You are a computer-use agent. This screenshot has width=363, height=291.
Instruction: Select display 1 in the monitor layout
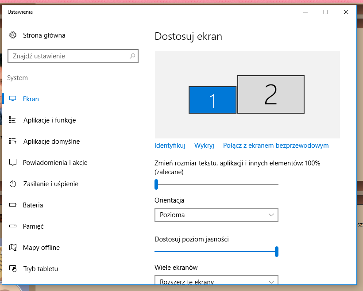pyautogui.click(x=212, y=100)
